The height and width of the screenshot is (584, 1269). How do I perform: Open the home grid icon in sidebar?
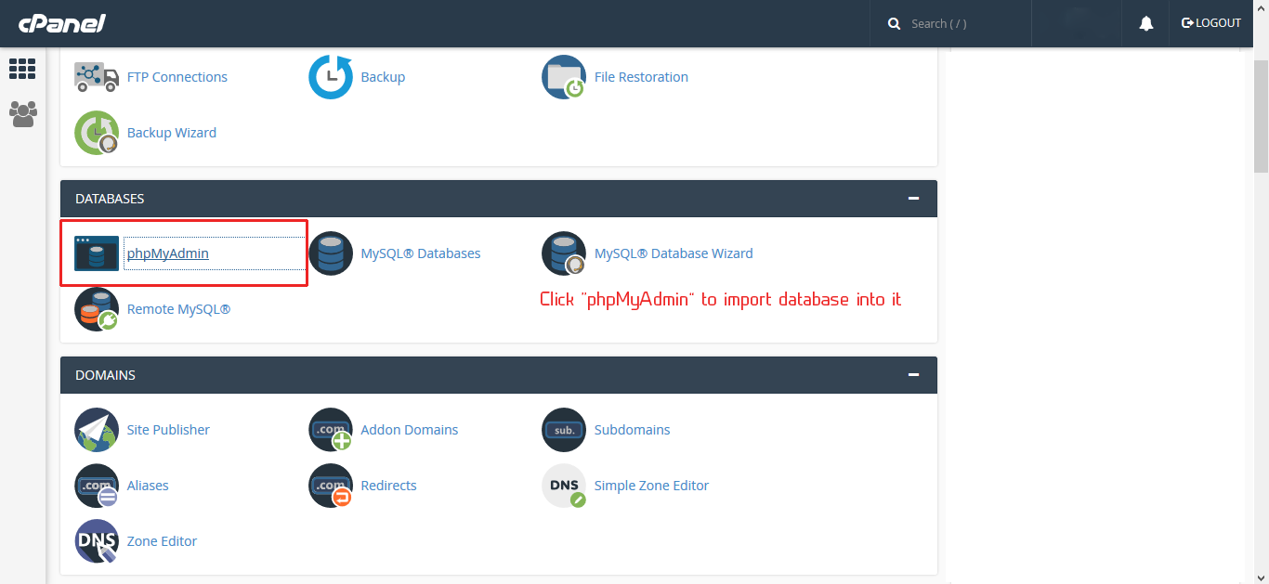pyautogui.click(x=22, y=69)
